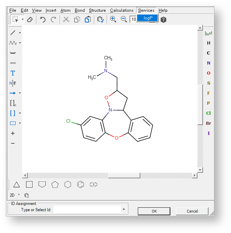Click the Zoom In magnifier

point(113,19)
